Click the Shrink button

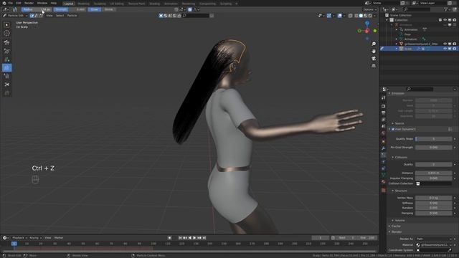pos(109,9)
